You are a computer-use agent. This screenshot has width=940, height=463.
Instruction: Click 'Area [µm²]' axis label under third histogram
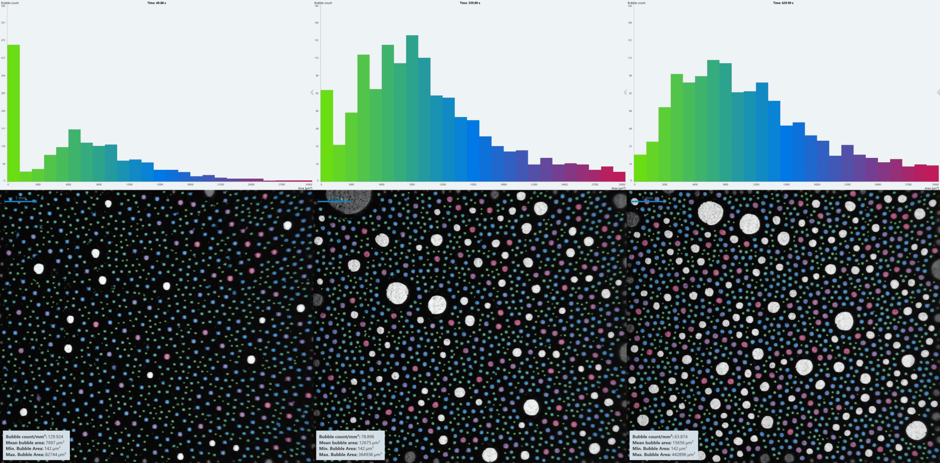[x=931, y=188]
